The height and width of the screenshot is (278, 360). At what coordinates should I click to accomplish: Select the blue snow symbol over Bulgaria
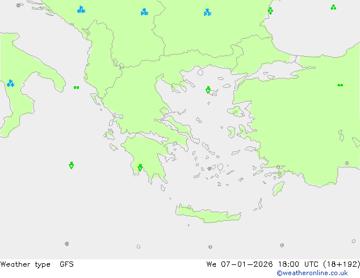207,12
